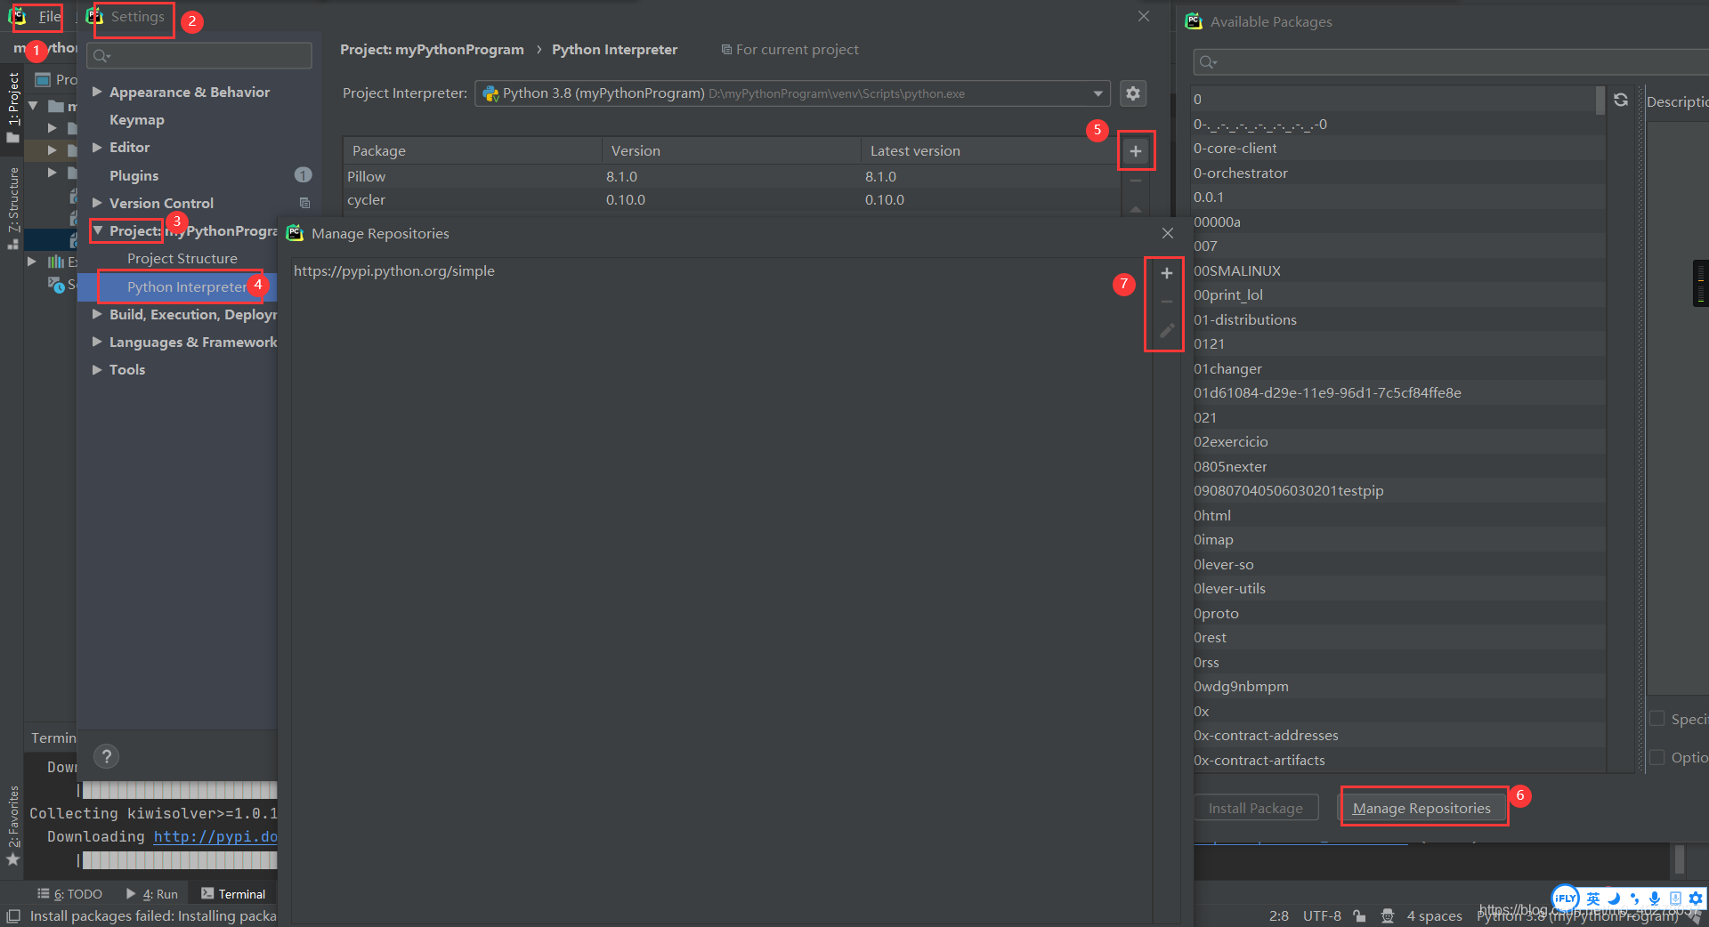The width and height of the screenshot is (1709, 927).
Task: Toggle the read-only lock icon in status bar
Action: [x=1359, y=915]
